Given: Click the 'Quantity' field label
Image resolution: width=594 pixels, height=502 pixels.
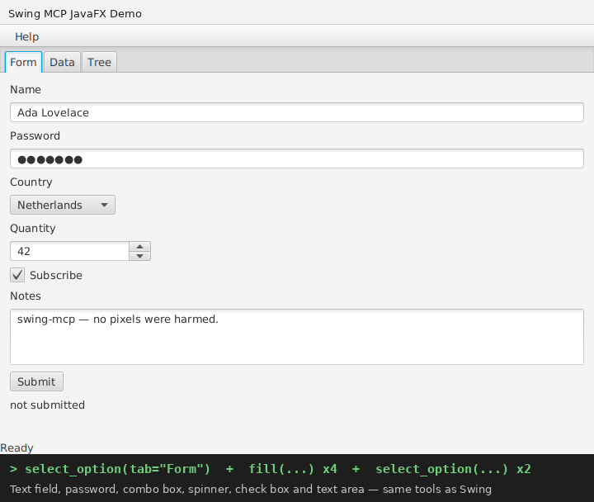Looking at the screenshot, I should 32,228.
